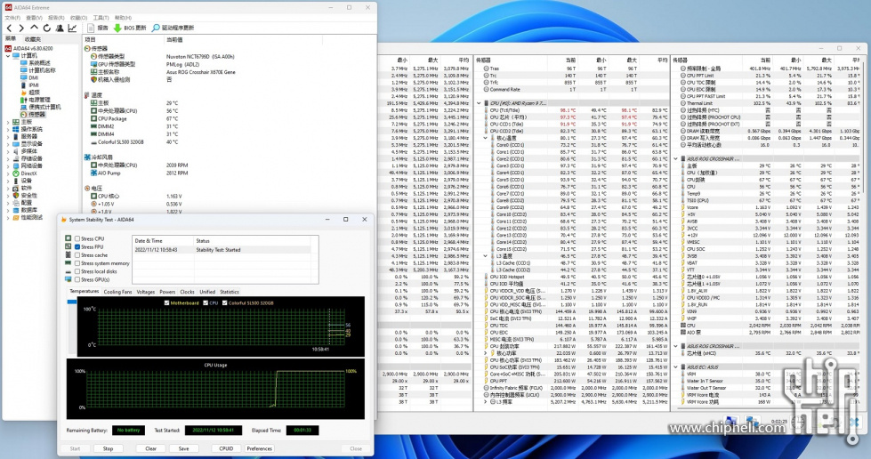Screen dimensions: 871x459
Task: Expand the 主板 tree node
Action: (8, 122)
